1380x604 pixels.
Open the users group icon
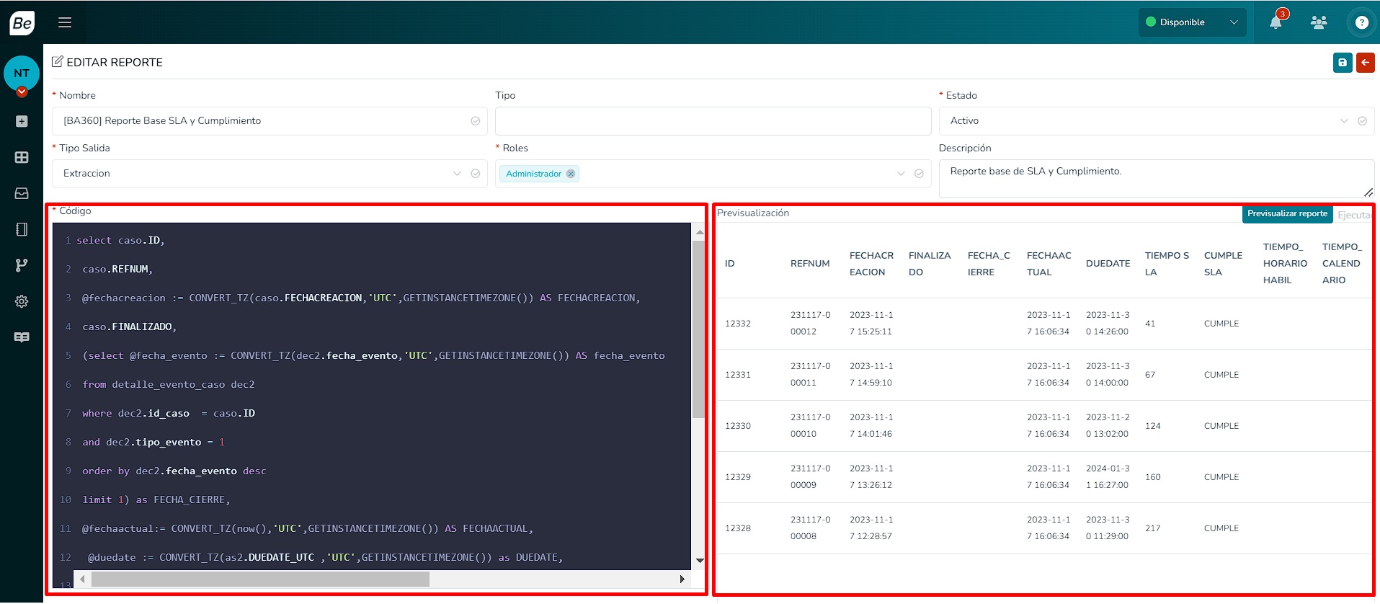pos(1319,22)
